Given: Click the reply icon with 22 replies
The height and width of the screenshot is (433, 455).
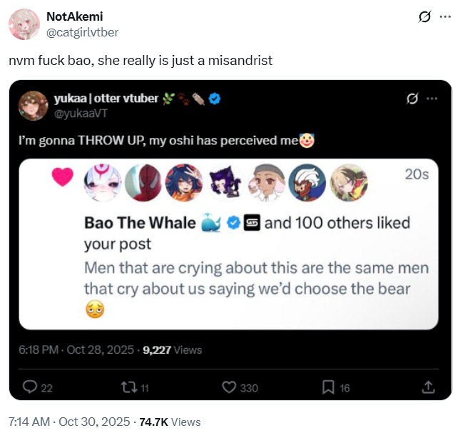Looking at the screenshot, I should (30, 387).
